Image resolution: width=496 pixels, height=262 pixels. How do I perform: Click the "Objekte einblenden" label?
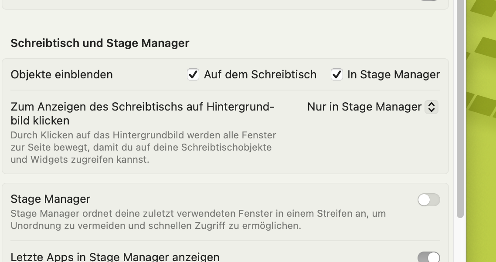tap(62, 74)
